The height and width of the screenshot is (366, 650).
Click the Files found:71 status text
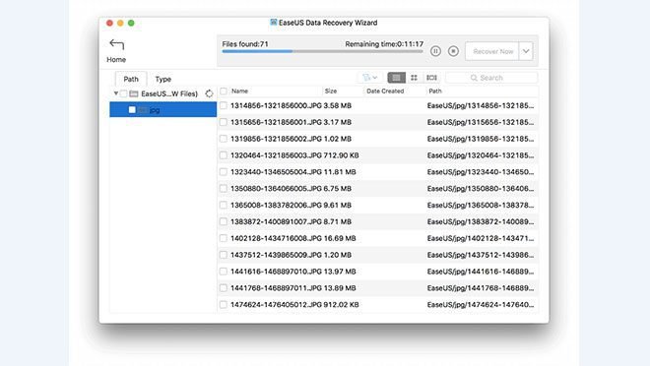pos(245,44)
